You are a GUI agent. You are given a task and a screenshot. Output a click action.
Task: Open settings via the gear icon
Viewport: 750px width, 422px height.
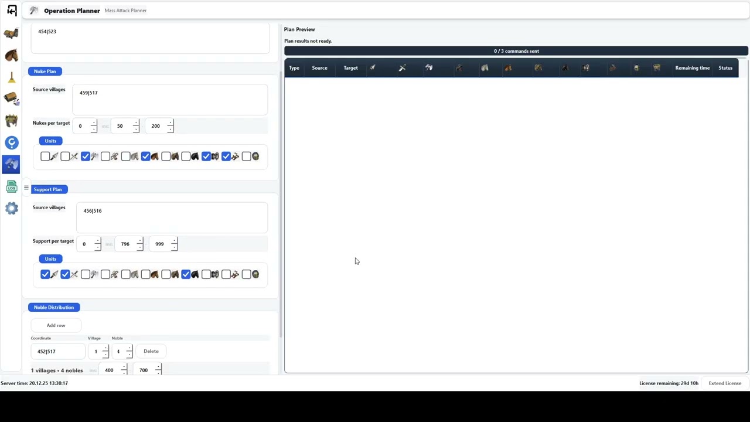11,208
